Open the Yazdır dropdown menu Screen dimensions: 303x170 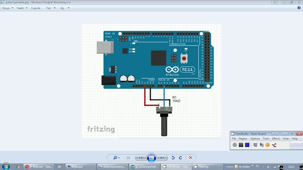[22, 8]
